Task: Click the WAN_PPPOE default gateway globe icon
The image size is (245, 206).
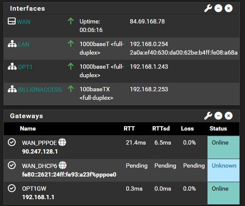Action: coord(62,142)
